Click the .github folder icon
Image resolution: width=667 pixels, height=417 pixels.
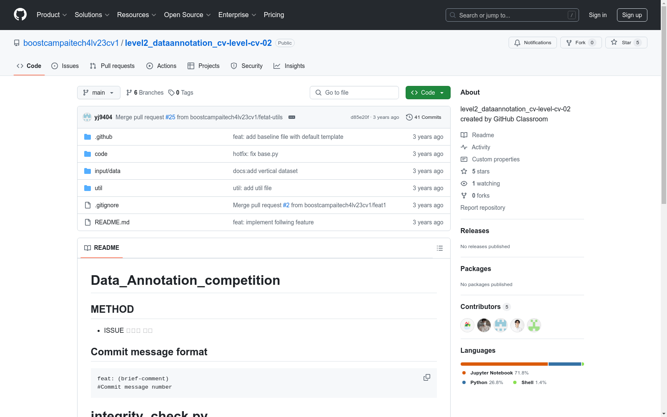click(x=88, y=137)
